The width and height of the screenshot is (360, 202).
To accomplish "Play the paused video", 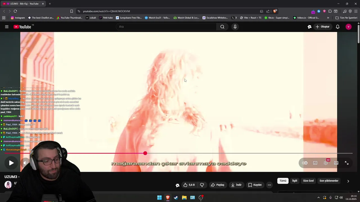I will click(11, 163).
